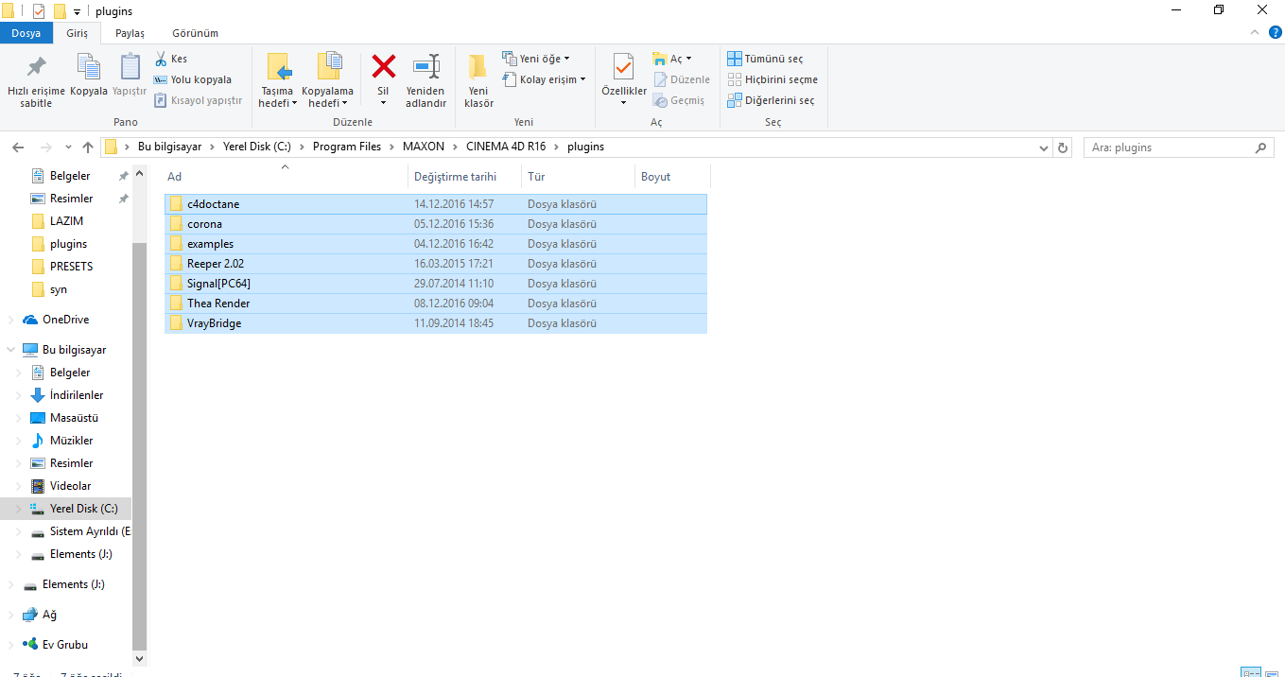This screenshot has width=1285, height=677.
Task: Expand the OneDrive tree node
Action: (x=11, y=320)
